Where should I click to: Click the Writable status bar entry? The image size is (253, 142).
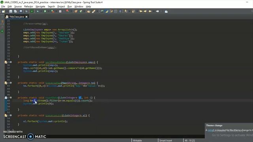[x=137, y=140]
